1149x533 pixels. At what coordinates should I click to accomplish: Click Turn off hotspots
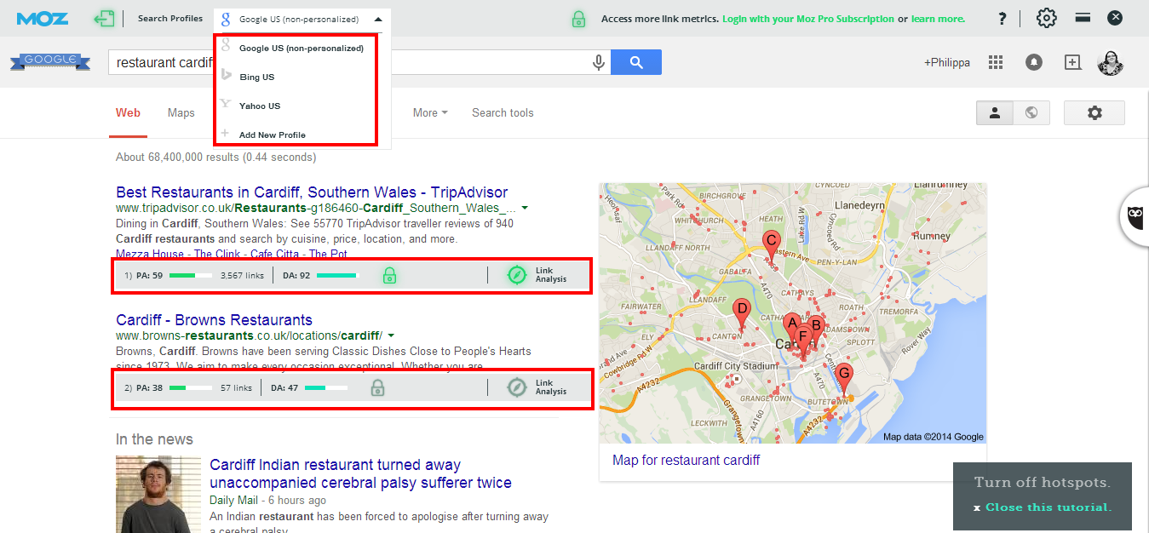(x=1042, y=483)
